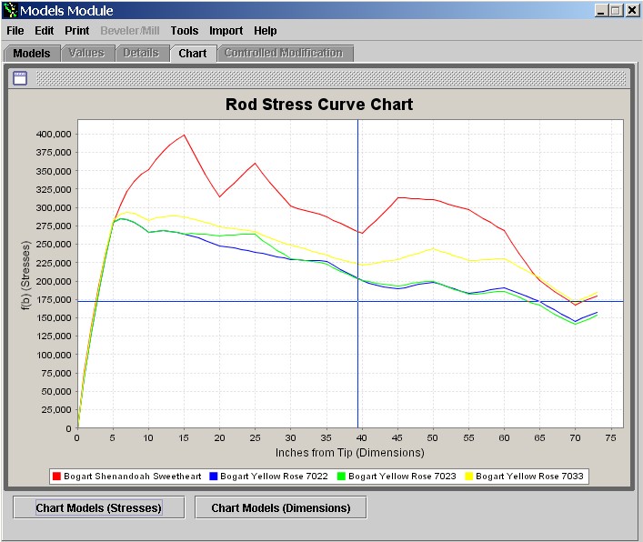
Task: Click the Rod Stress Curve Chart title
Action: 319,105
